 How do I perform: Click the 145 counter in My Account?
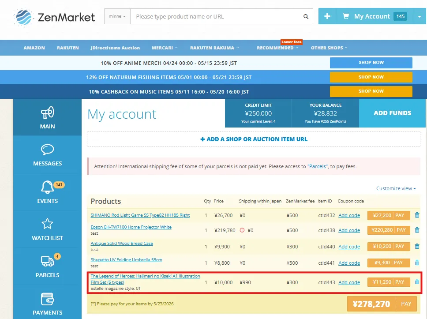tap(401, 16)
